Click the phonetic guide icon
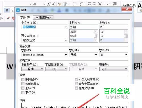Image resolution: width=142 pixels, height=108 pixels. (65, 4)
